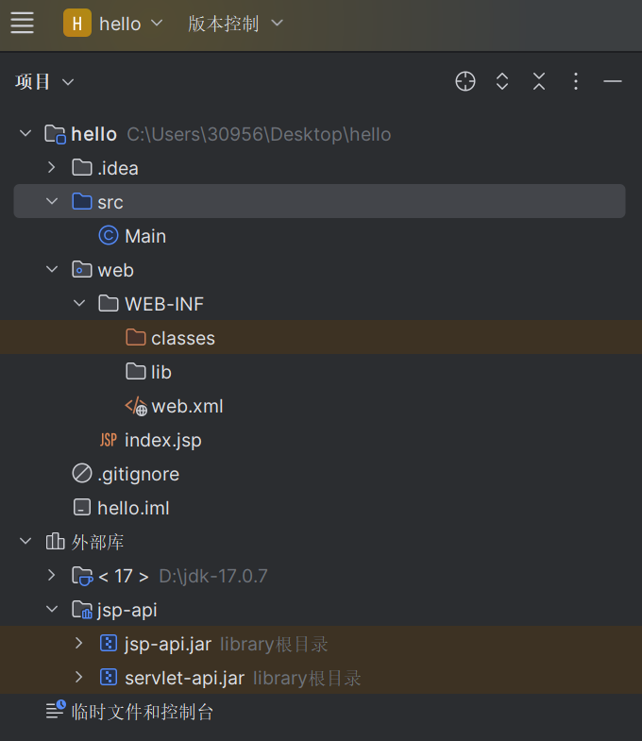642x741 pixels.
Task: Select 临时文件和控制台 item
Action: click(x=143, y=712)
